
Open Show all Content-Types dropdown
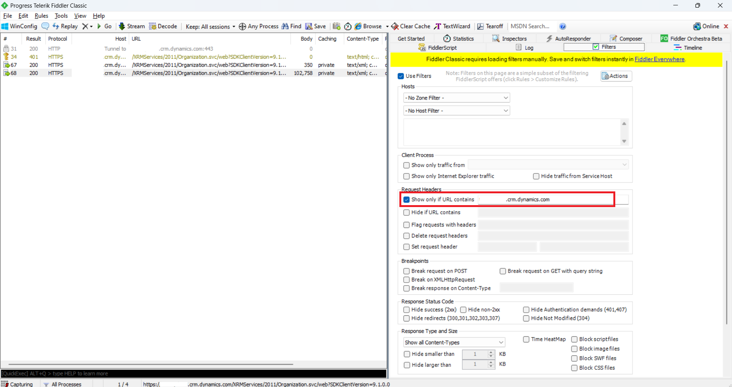click(x=454, y=342)
